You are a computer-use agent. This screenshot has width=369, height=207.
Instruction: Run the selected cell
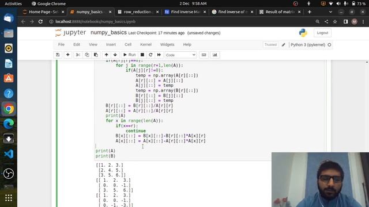[x=129, y=55]
